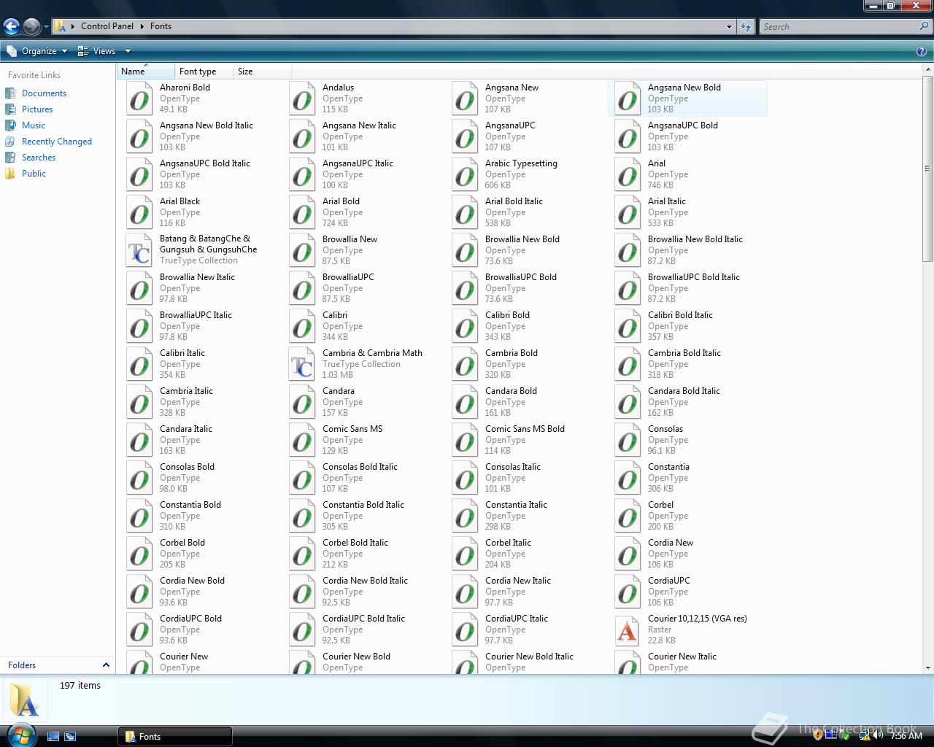Viewport: 934px width, 747px height.
Task: Expand the address bar history dropdown
Action: click(728, 26)
